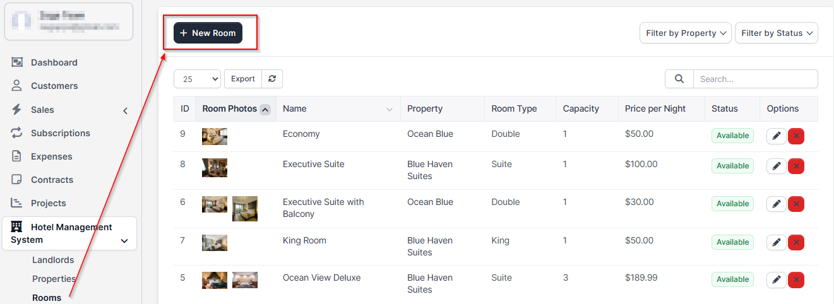Viewport: 834px width, 304px height.
Task: Collapse the Hotel Management System menu
Action: pos(124,240)
